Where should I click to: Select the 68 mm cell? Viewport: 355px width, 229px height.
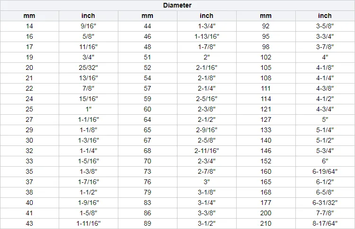148,151
